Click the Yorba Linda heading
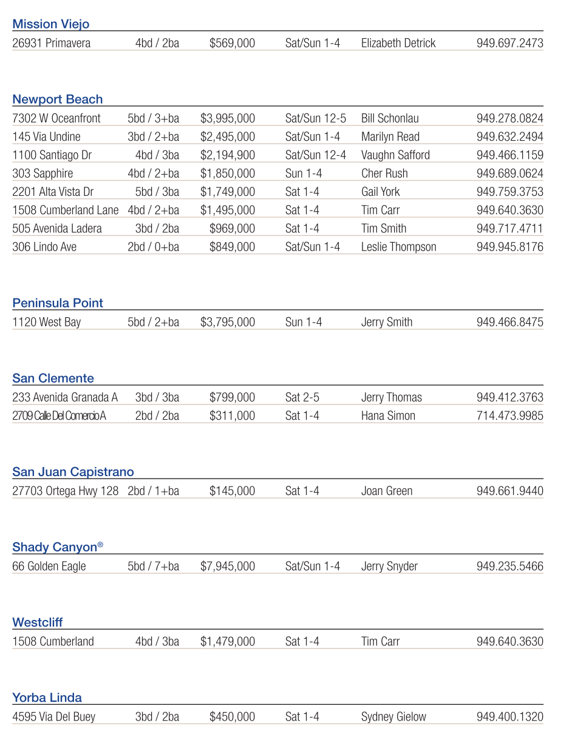 pyautogui.click(x=47, y=698)
